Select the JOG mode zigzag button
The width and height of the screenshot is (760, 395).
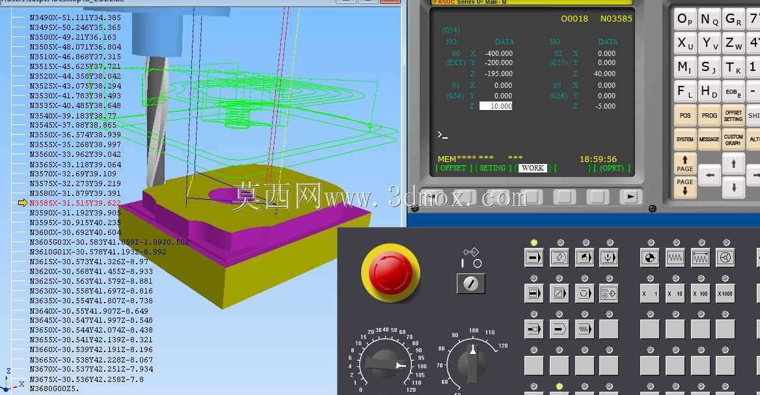(675, 257)
